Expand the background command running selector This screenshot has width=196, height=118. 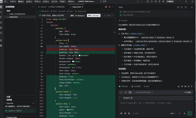(x=143, y=92)
